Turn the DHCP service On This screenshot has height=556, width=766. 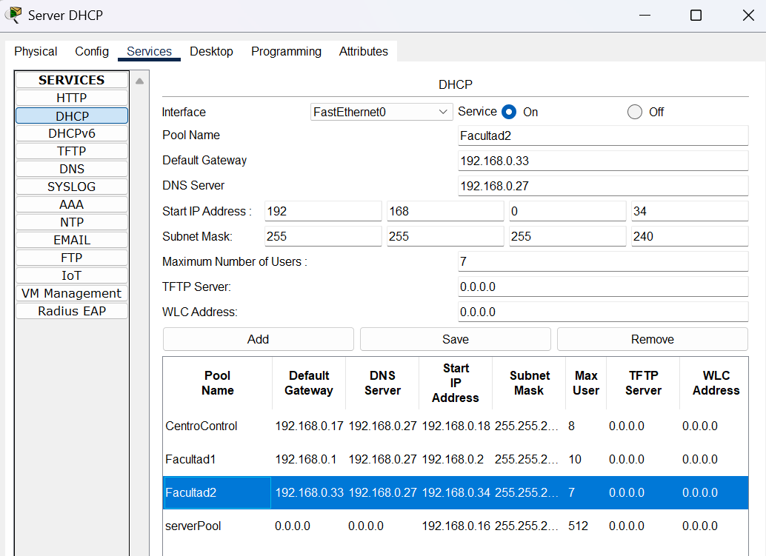point(509,112)
